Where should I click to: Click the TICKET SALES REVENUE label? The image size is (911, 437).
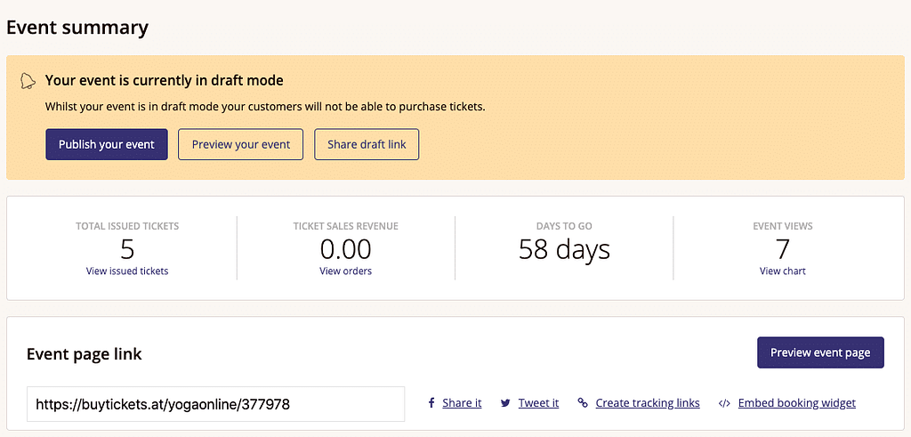pyautogui.click(x=346, y=226)
